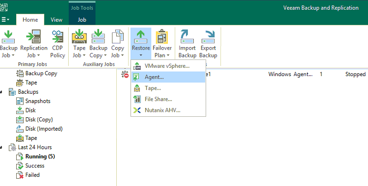The height and width of the screenshot is (186, 368).
Task: Select the CDP Policy icon
Action: coord(57,37)
